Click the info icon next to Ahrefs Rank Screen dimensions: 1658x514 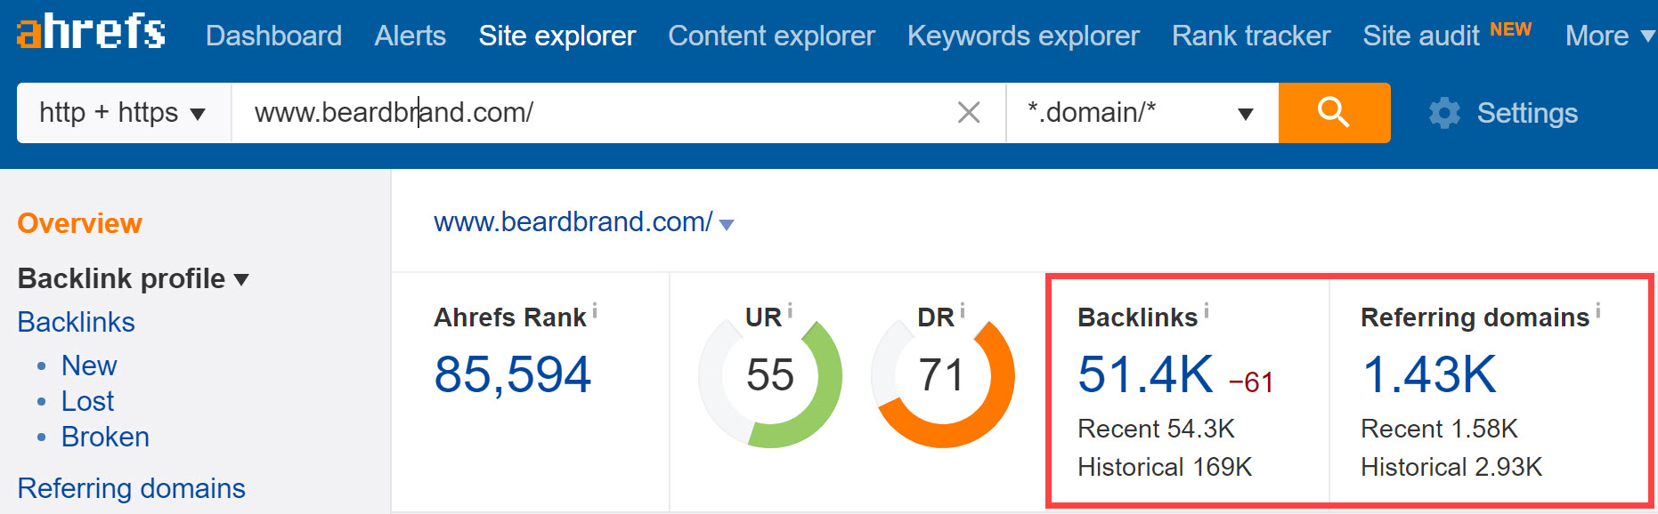click(595, 310)
